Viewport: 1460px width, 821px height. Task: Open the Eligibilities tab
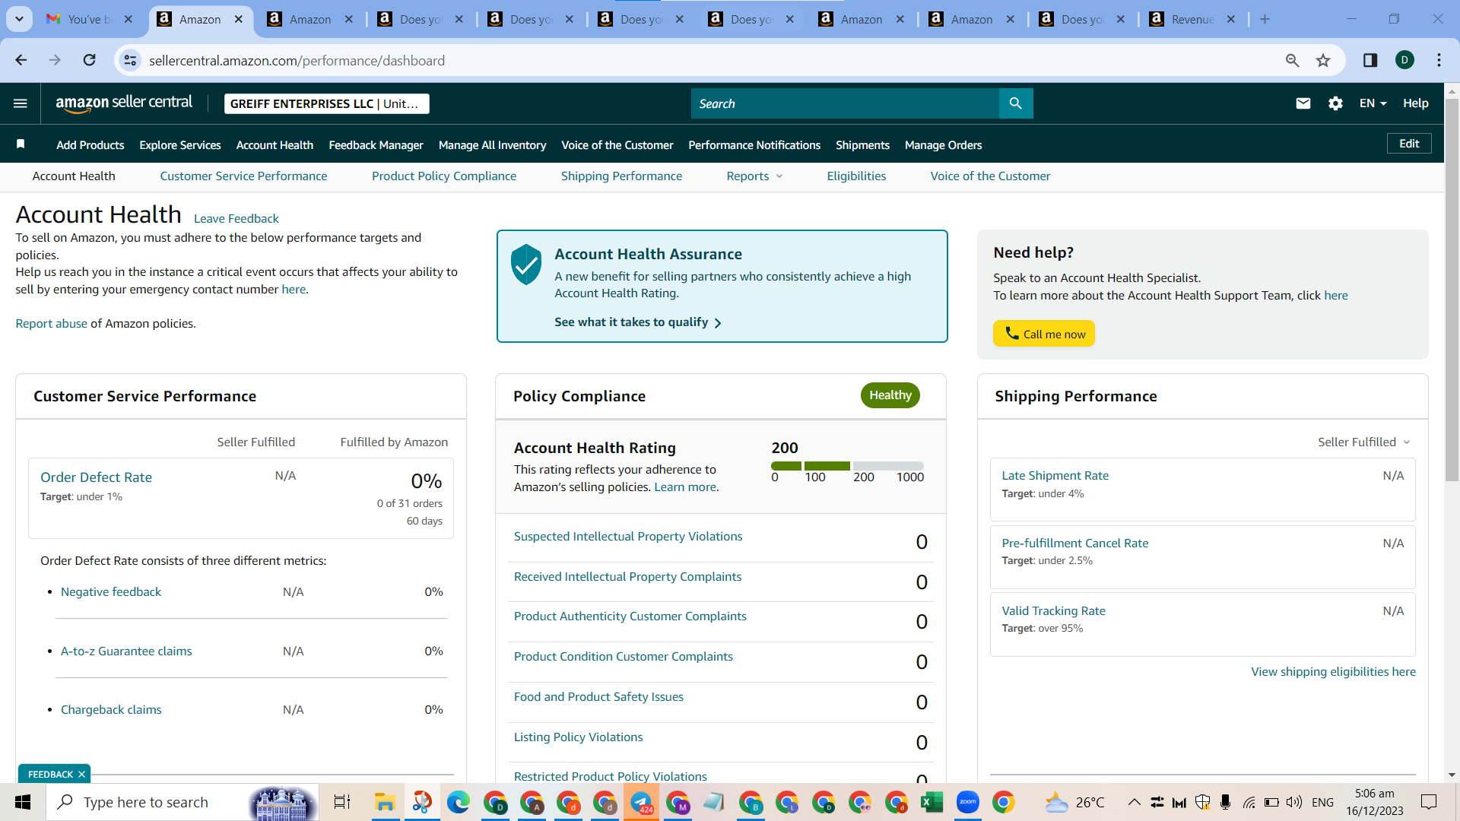(856, 176)
